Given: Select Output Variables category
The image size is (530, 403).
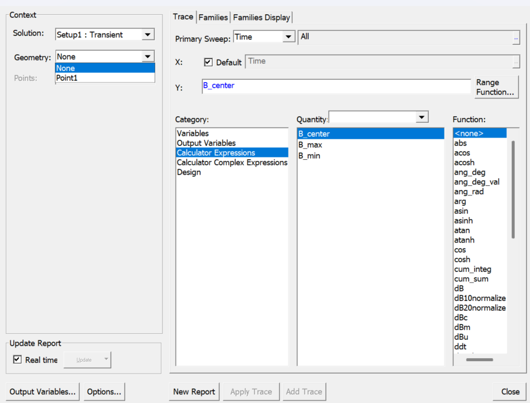Looking at the screenshot, I should [206, 143].
